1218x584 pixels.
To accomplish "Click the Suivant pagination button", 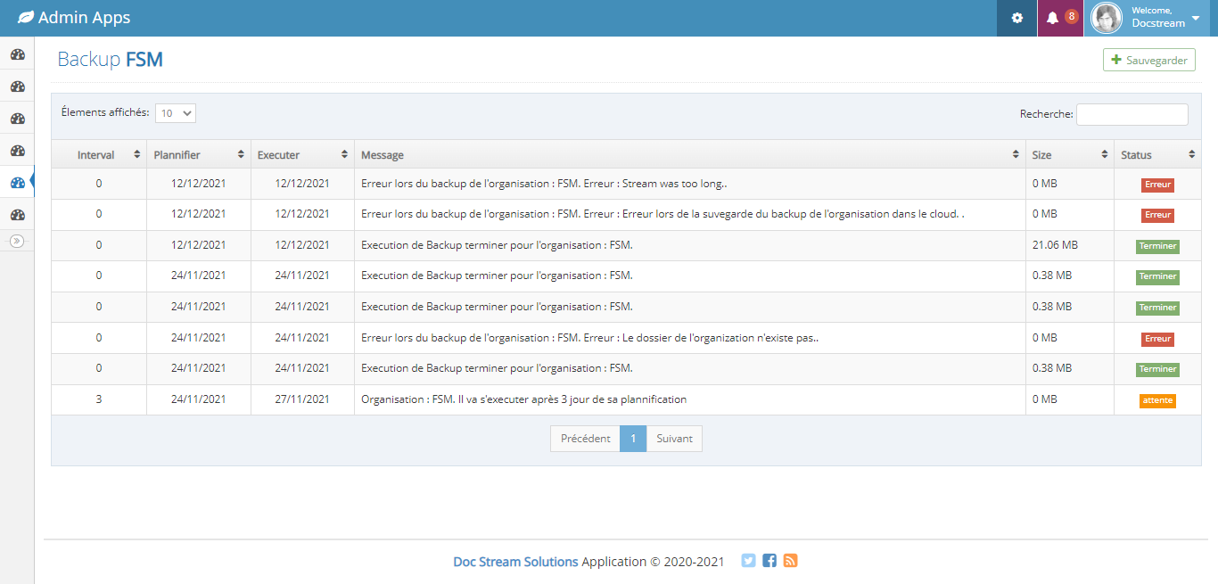I will pyautogui.click(x=674, y=439).
